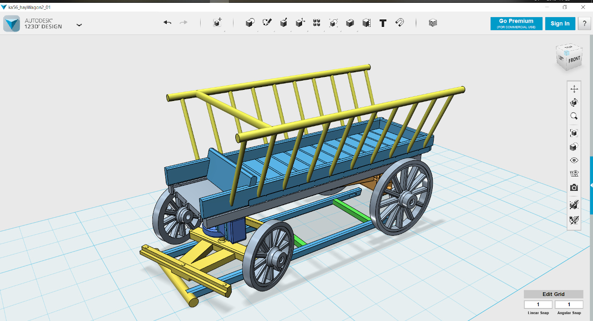Open the Construct tools
The image size is (593, 321).
[x=284, y=23]
